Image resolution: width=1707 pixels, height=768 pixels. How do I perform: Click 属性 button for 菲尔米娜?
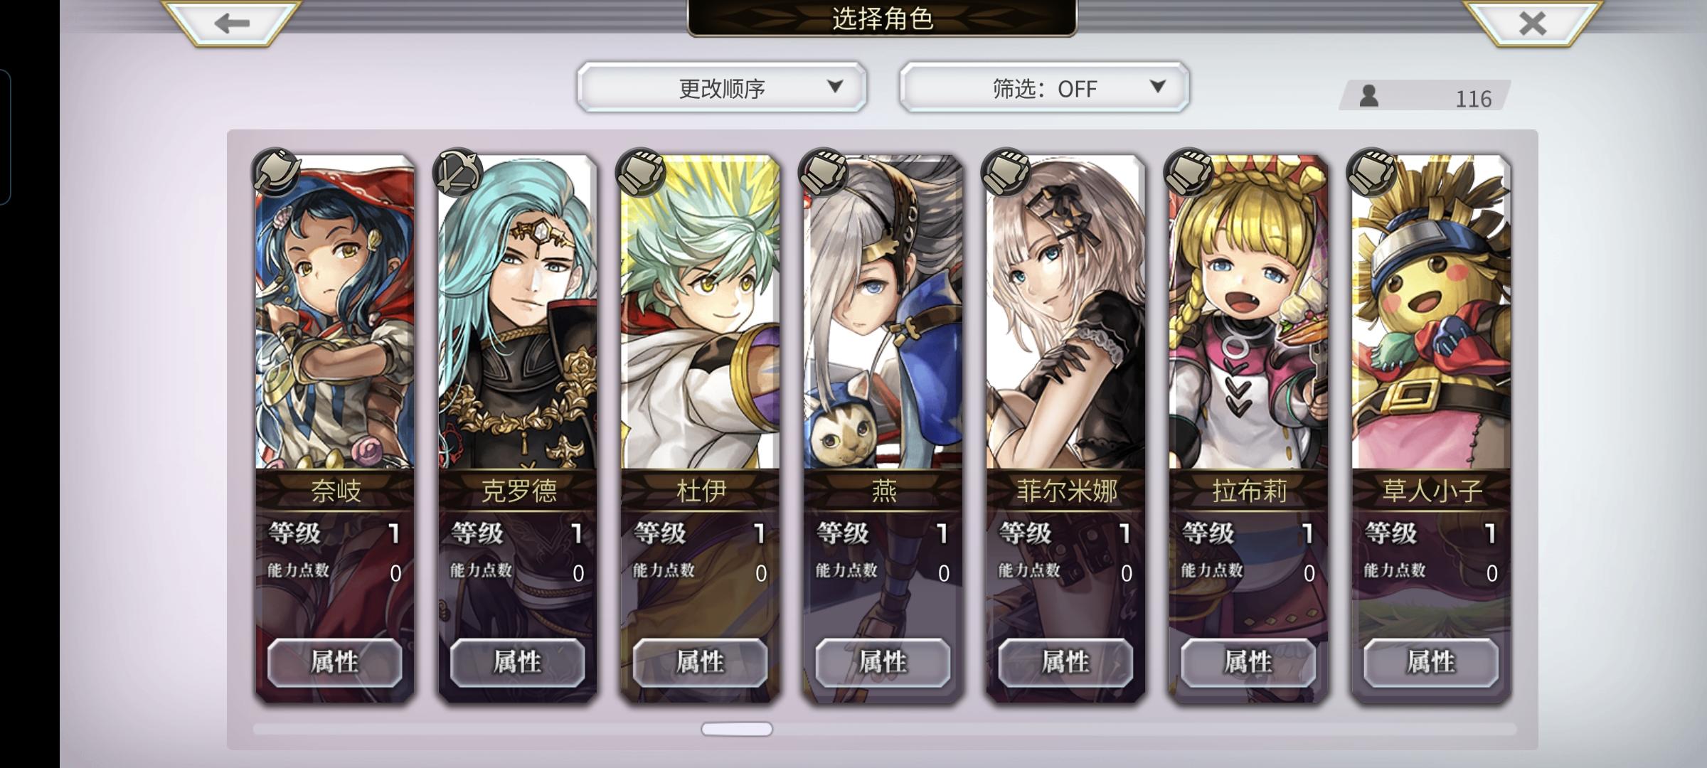tap(1065, 662)
